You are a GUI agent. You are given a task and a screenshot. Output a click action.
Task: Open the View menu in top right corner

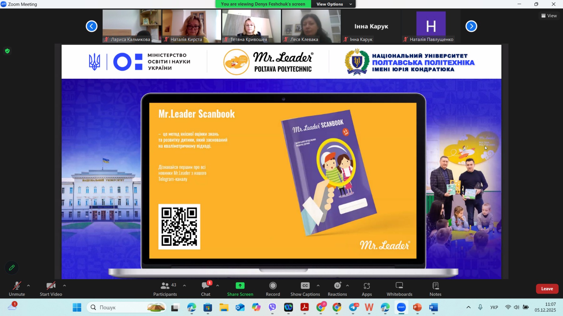549,15
